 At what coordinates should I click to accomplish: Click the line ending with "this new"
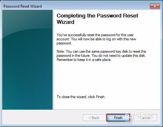96,39
